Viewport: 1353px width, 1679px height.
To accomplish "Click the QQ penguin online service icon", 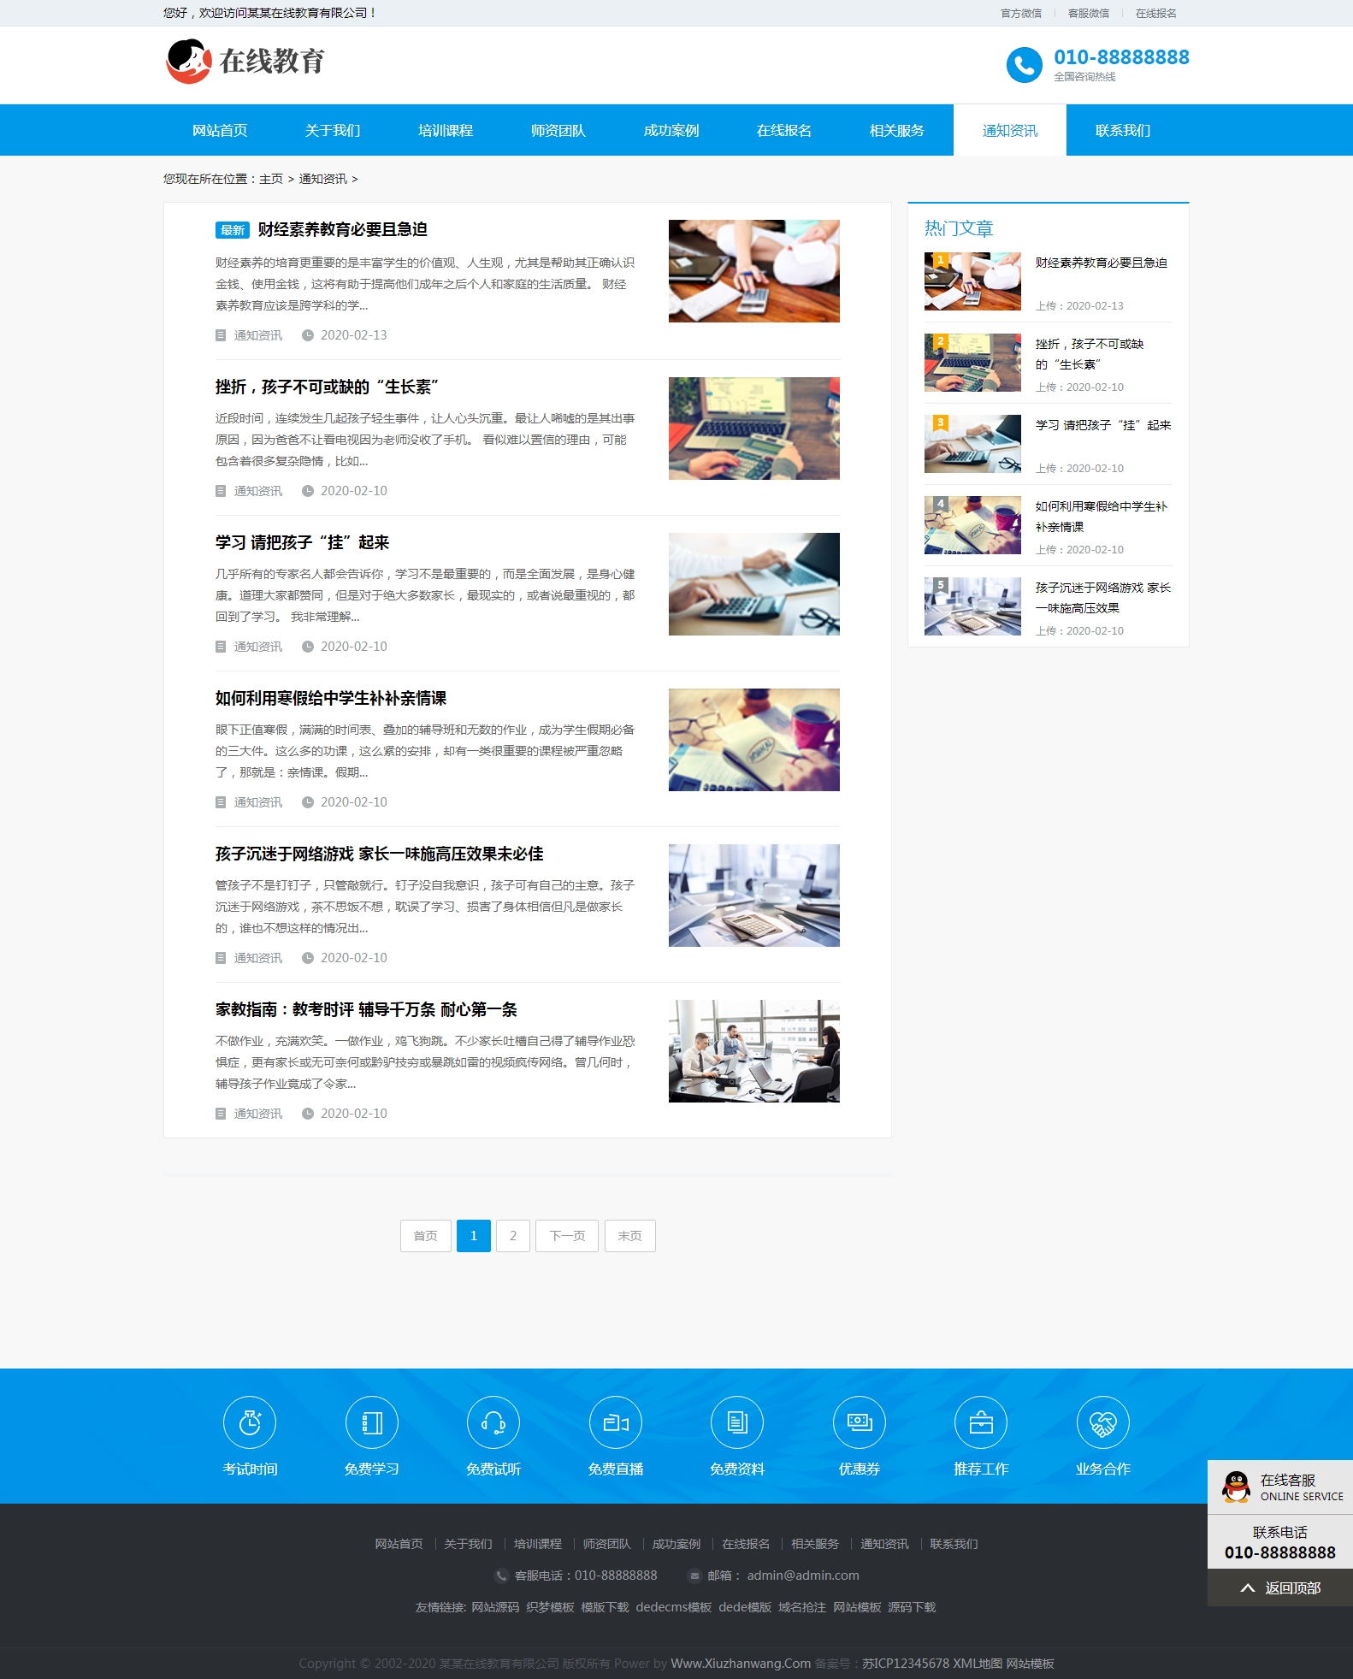I will 1236,1487.
